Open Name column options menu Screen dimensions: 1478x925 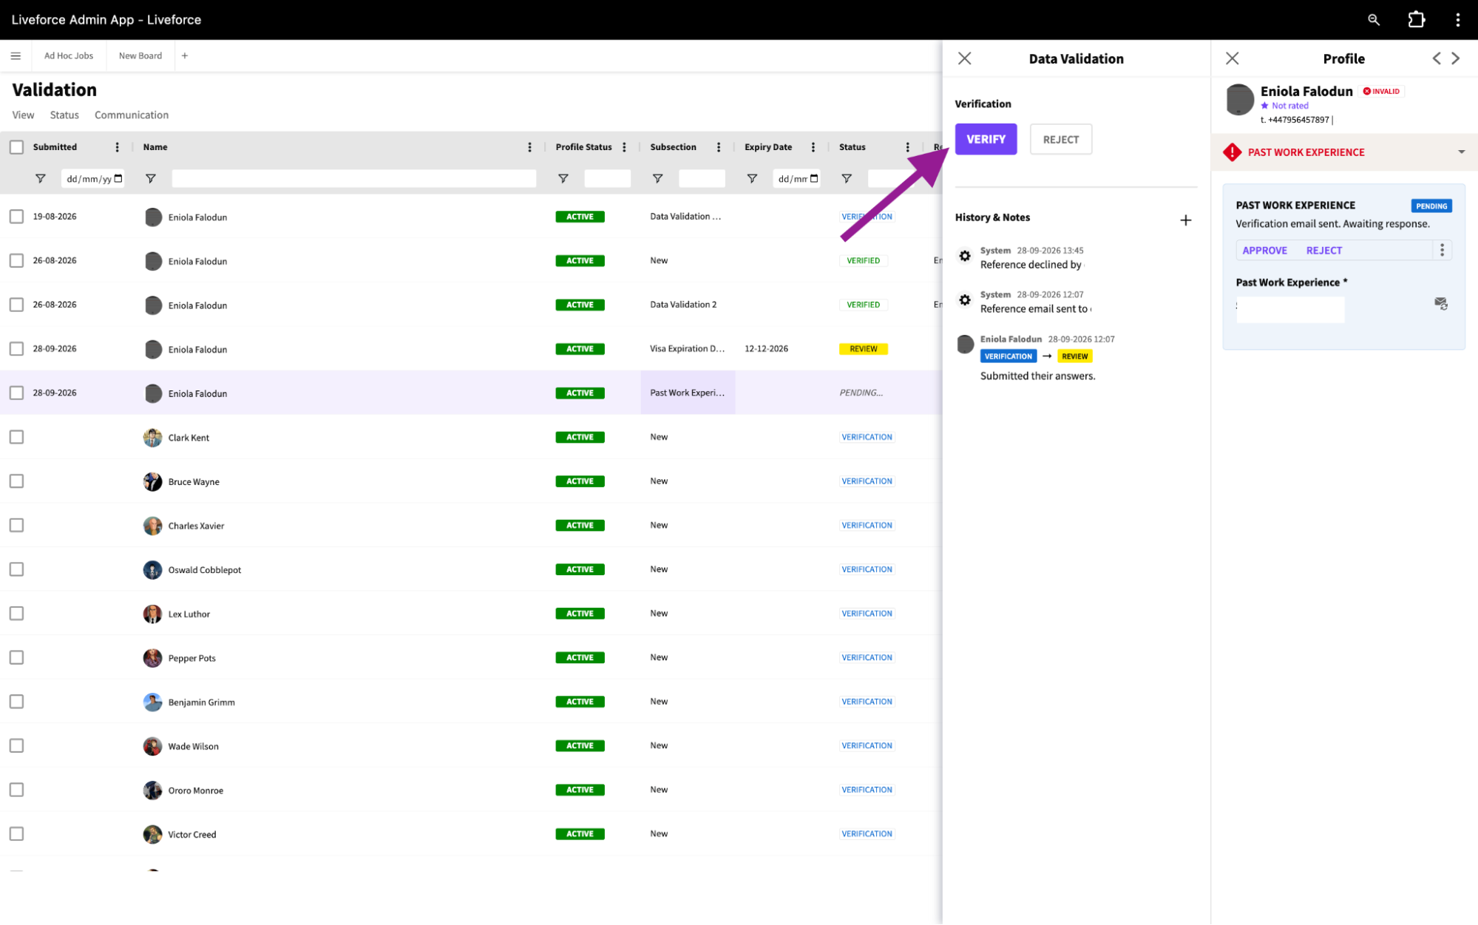(529, 147)
